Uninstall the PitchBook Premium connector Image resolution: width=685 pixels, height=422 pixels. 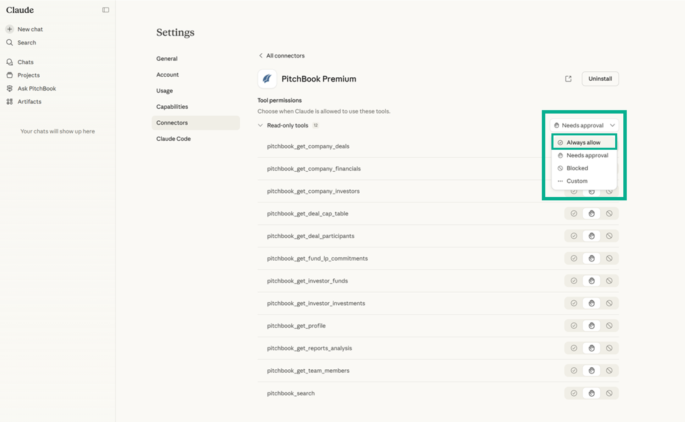pyautogui.click(x=600, y=79)
